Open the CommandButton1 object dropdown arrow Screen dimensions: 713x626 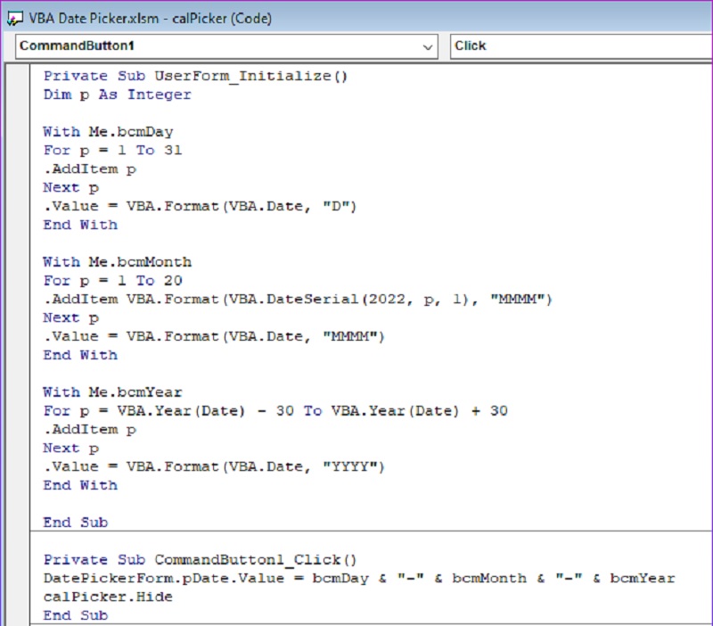[428, 46]
